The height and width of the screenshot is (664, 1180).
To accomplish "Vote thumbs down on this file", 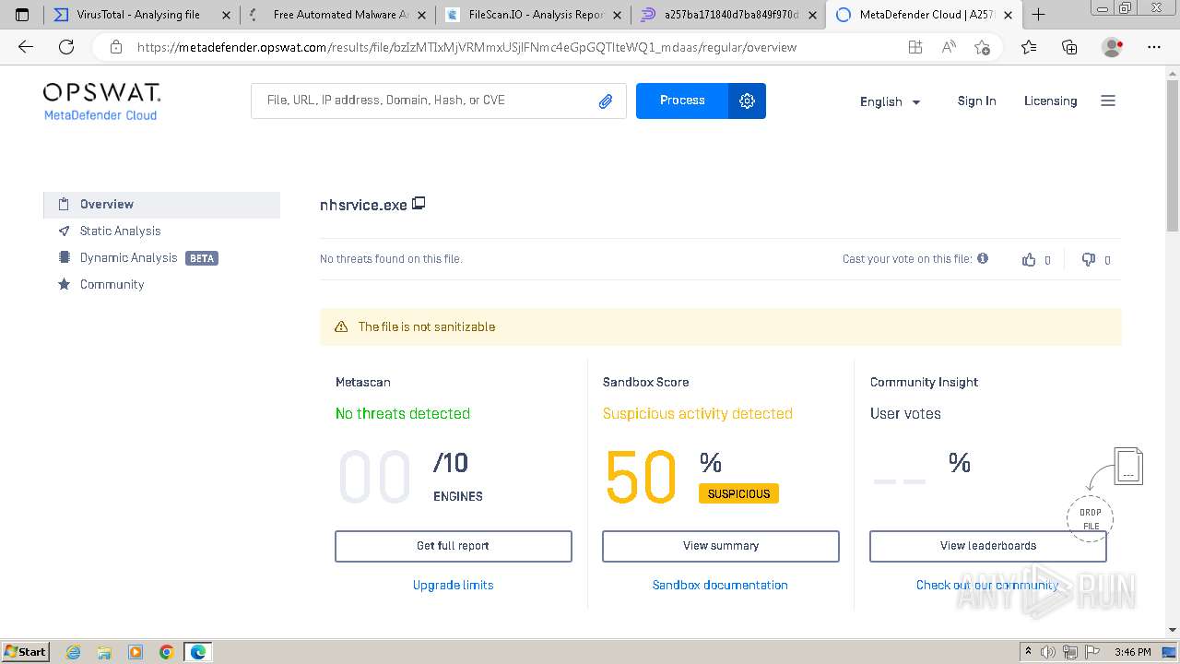I will (1089, 260).
